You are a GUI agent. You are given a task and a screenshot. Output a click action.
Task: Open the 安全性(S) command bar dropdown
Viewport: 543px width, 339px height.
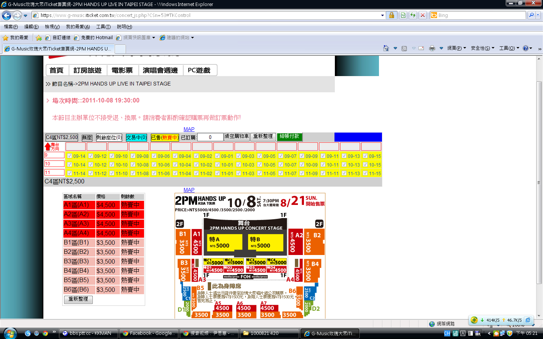pyautogui.click(x=482, y=48)
